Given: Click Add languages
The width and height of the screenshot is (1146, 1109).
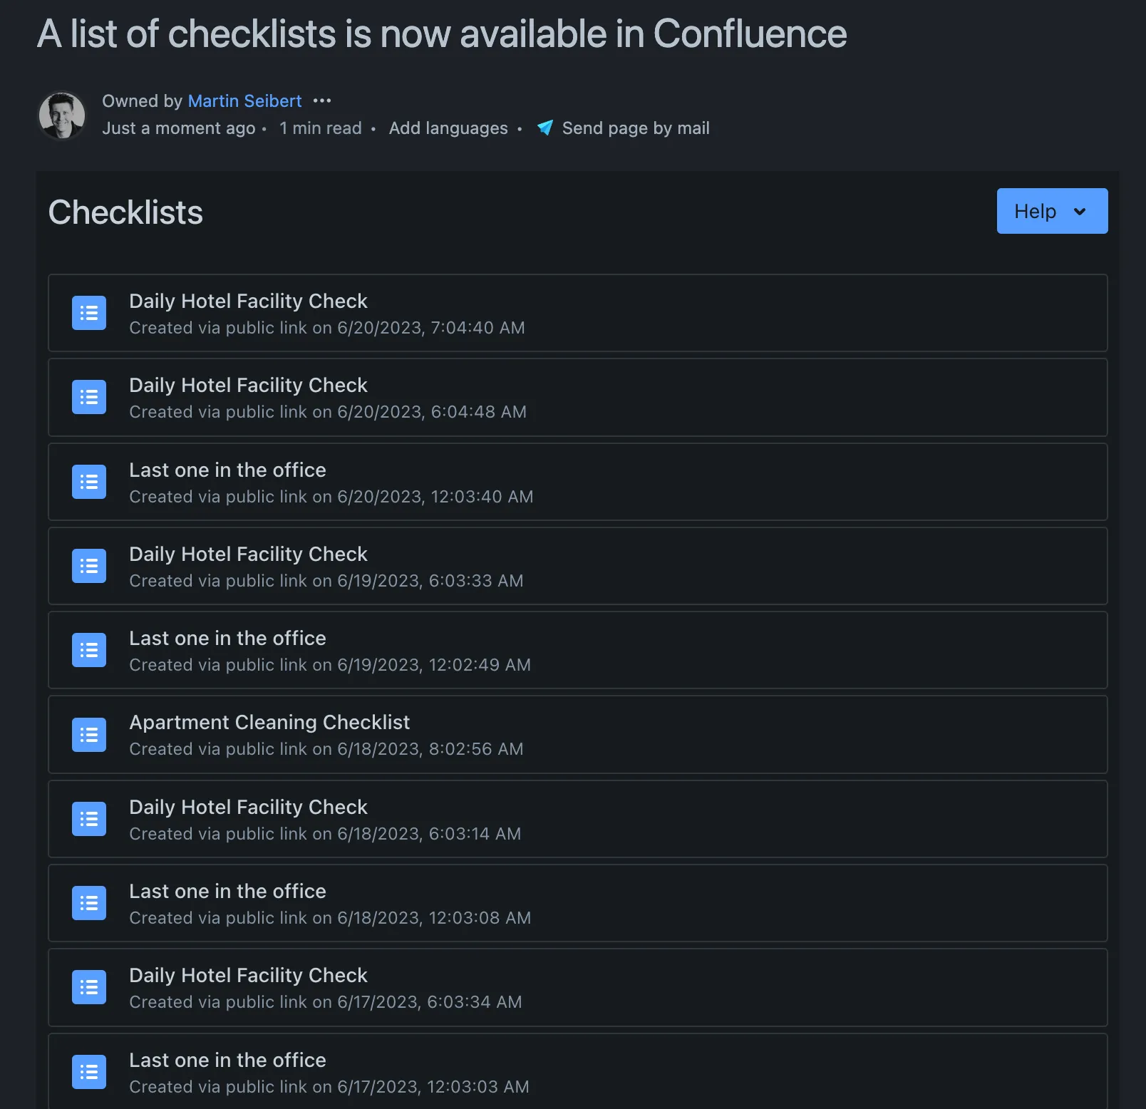Looking at the screenshot, I should 448,128.
